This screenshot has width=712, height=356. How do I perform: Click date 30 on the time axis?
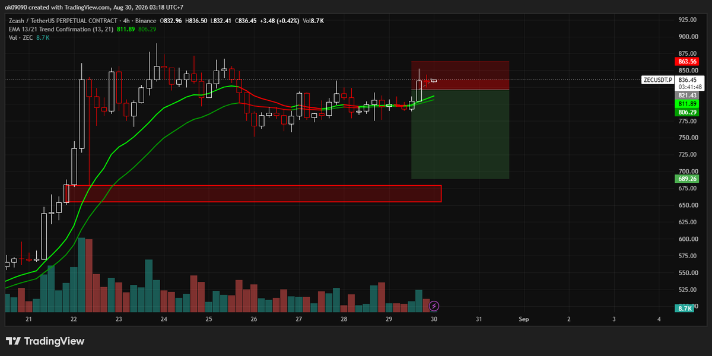click(x=434, y=319)
